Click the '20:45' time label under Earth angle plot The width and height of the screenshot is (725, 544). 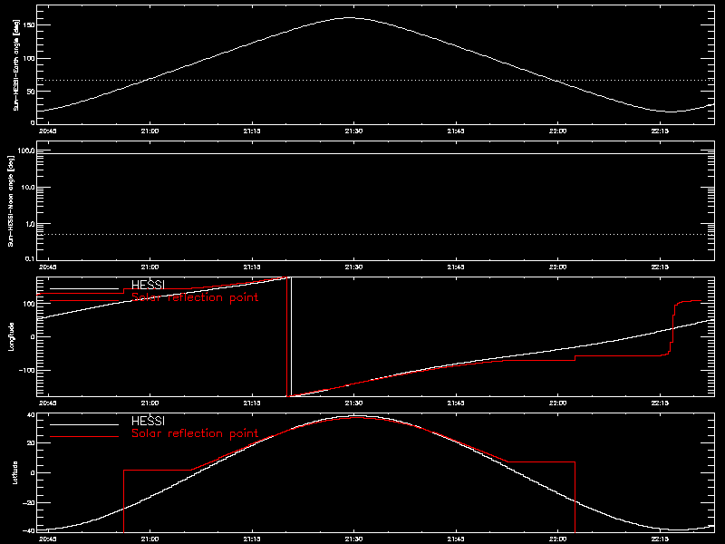coord(48,131)
